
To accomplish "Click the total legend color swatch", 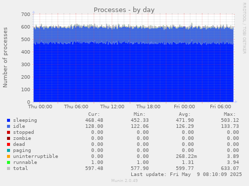I will tap(9, 168).
